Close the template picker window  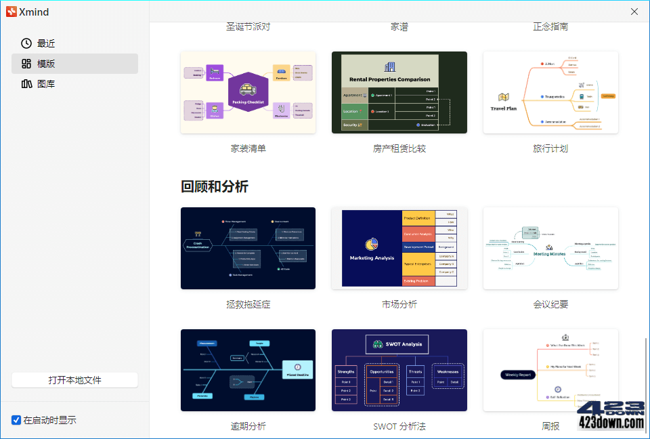click(x=633, y=12)
